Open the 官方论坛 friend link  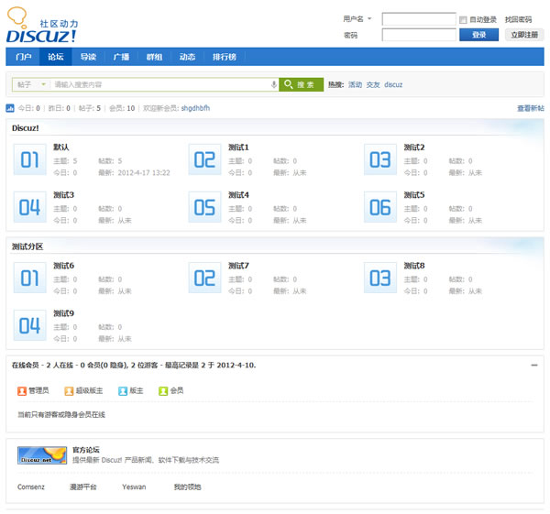pos(86,450)
